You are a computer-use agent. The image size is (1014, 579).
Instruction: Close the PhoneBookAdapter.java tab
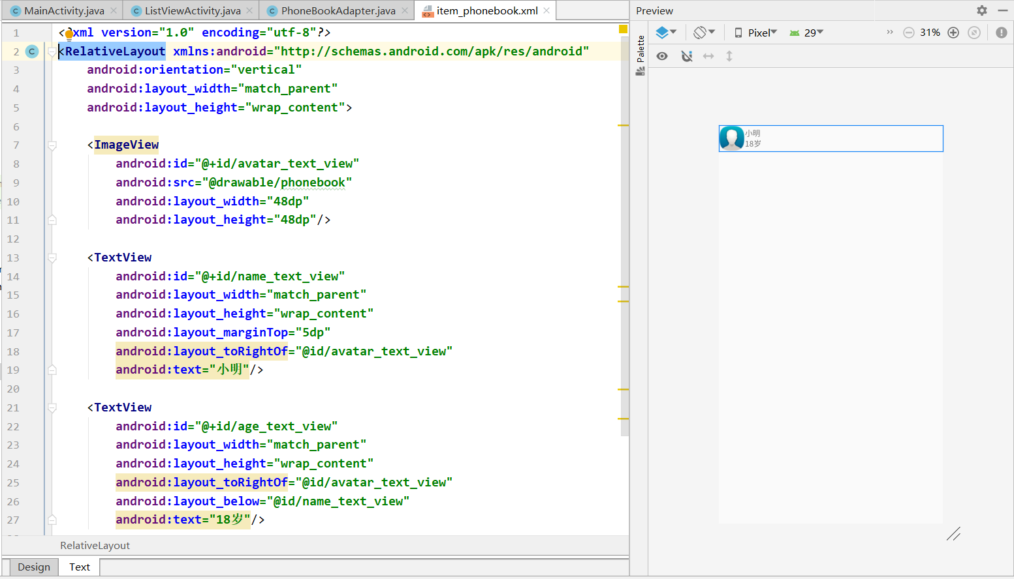(x=405, y=10)
